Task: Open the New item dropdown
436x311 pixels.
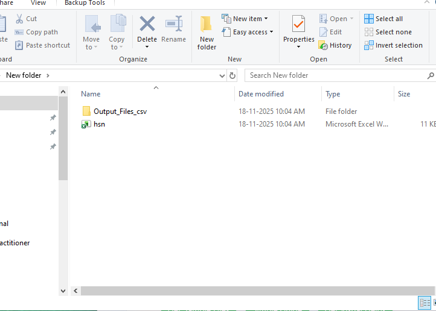Action: [245, 19]
